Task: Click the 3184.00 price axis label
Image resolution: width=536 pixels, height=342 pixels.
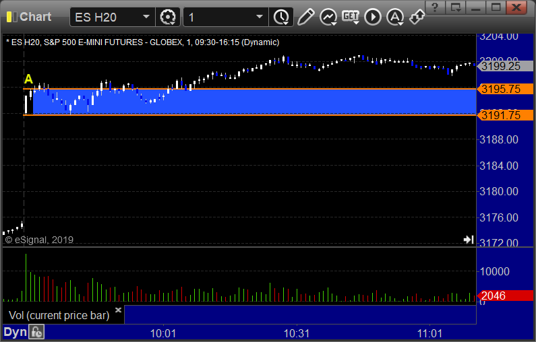Action: click(x=499, y=166)
